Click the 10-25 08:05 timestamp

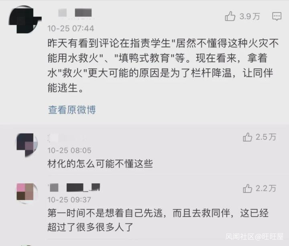pyautogui.click(x=69, y=150)
